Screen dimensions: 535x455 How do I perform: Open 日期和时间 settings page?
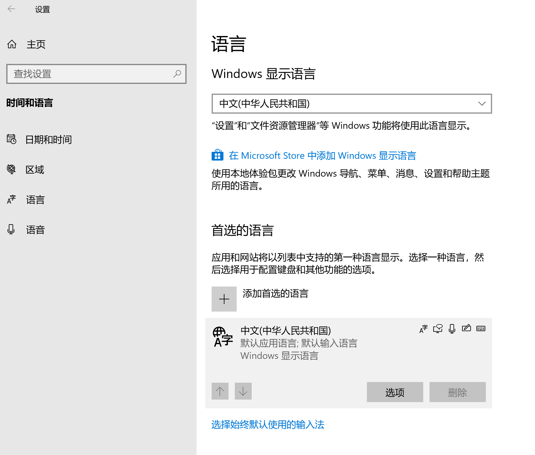[49, 139]
